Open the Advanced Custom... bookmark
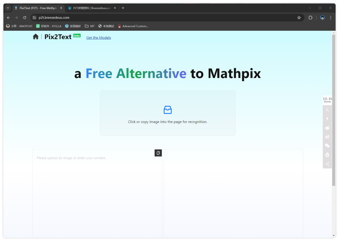This screenshot has width=339, height=241. [x=133, y=26]
